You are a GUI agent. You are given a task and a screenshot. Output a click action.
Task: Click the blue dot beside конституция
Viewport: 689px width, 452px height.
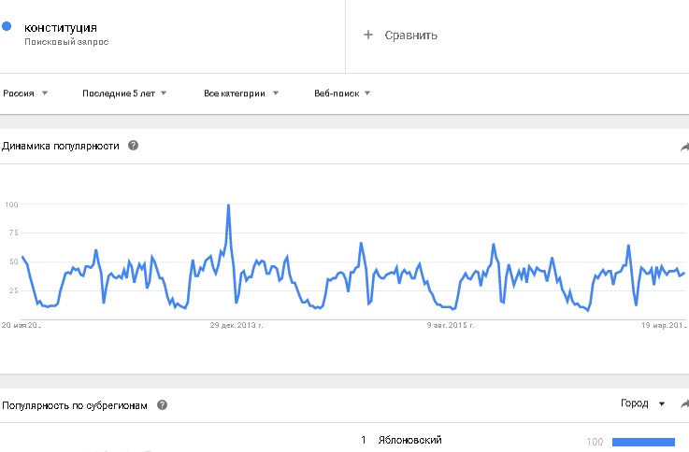[7, 27]
